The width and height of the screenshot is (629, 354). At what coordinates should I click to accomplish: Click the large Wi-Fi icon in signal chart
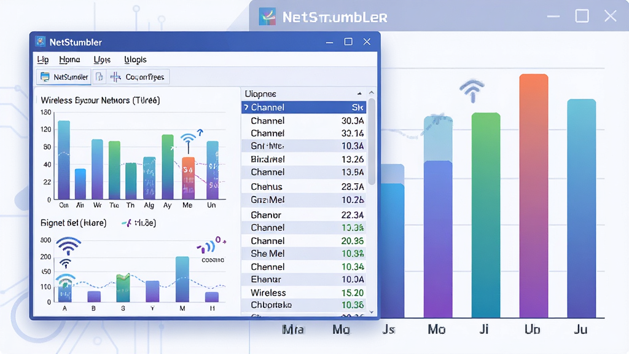[x=69, y=246]
